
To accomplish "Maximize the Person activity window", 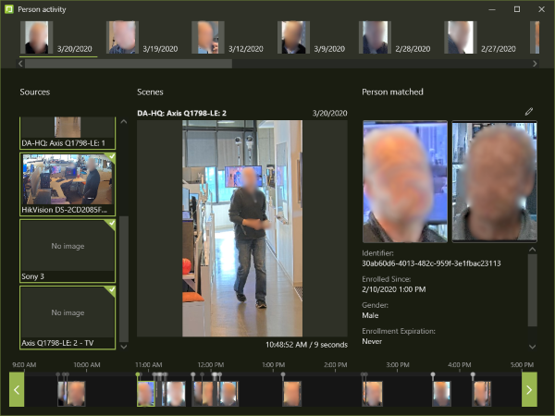I will (517, 9).
